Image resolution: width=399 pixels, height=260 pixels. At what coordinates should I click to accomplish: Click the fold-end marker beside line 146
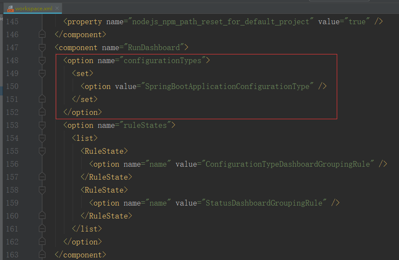(x=42, y=34)
